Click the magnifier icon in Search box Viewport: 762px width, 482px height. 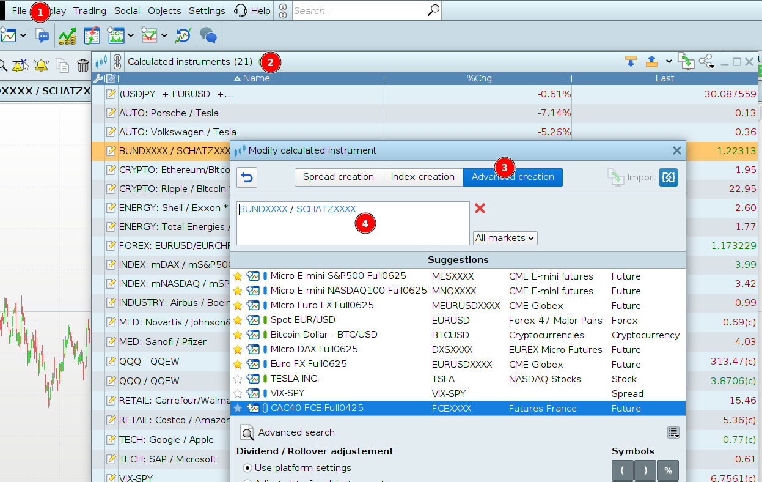[x=433, y=10]
